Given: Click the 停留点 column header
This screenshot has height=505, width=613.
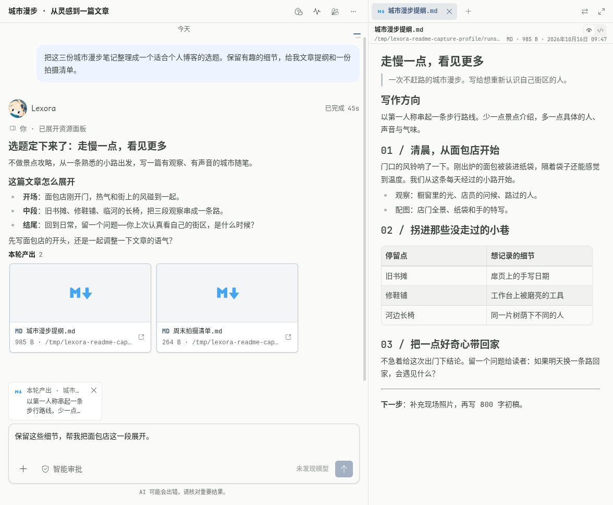Looking at the screenshot, I should pos(434,256).
